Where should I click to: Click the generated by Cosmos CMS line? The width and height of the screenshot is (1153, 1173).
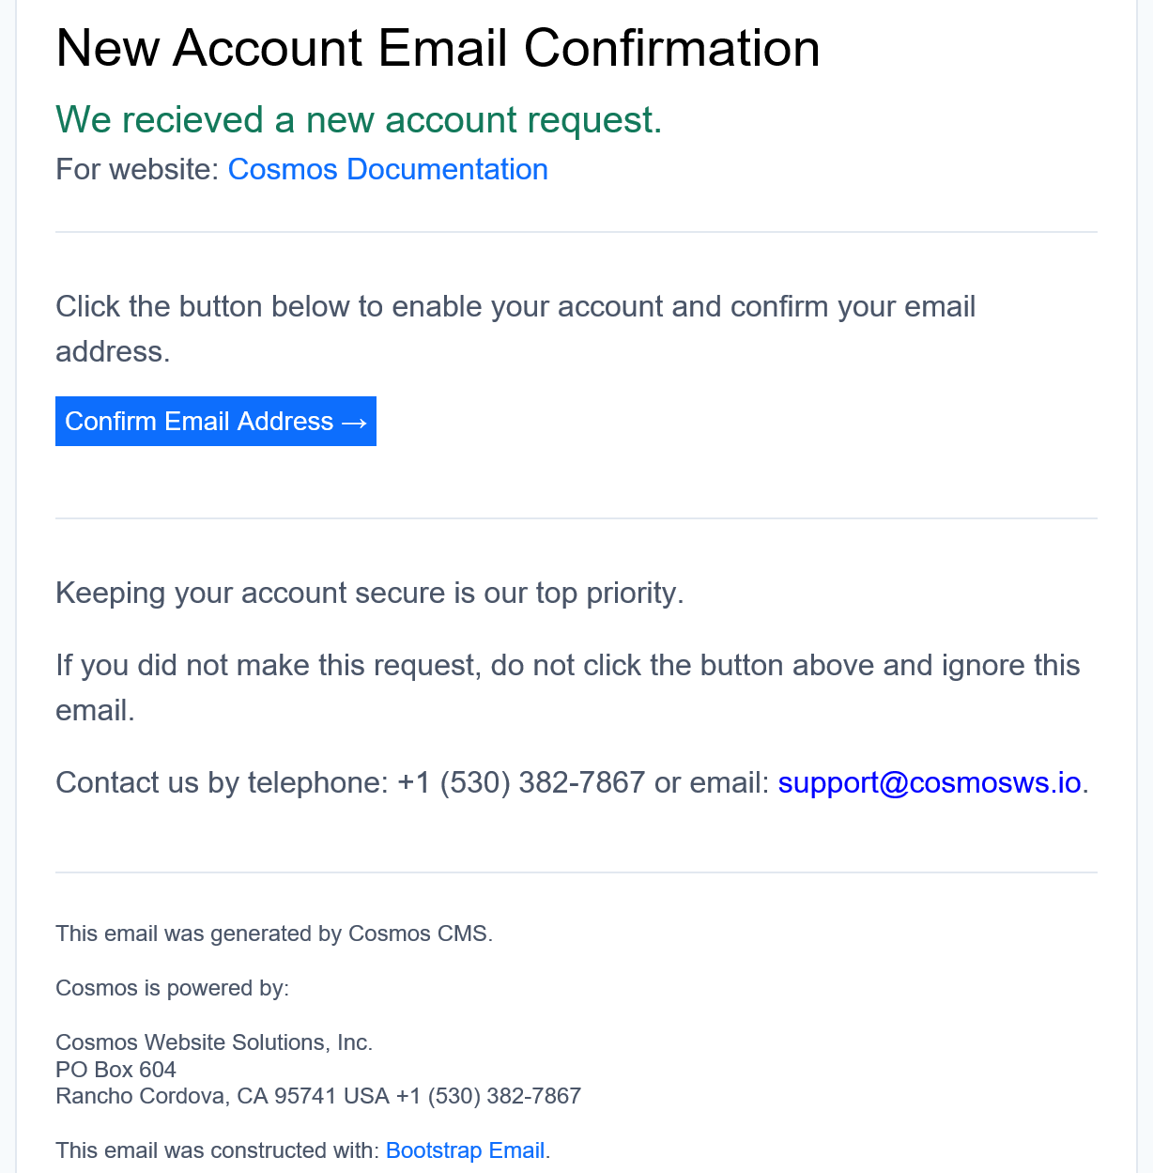tap(274, 934)
